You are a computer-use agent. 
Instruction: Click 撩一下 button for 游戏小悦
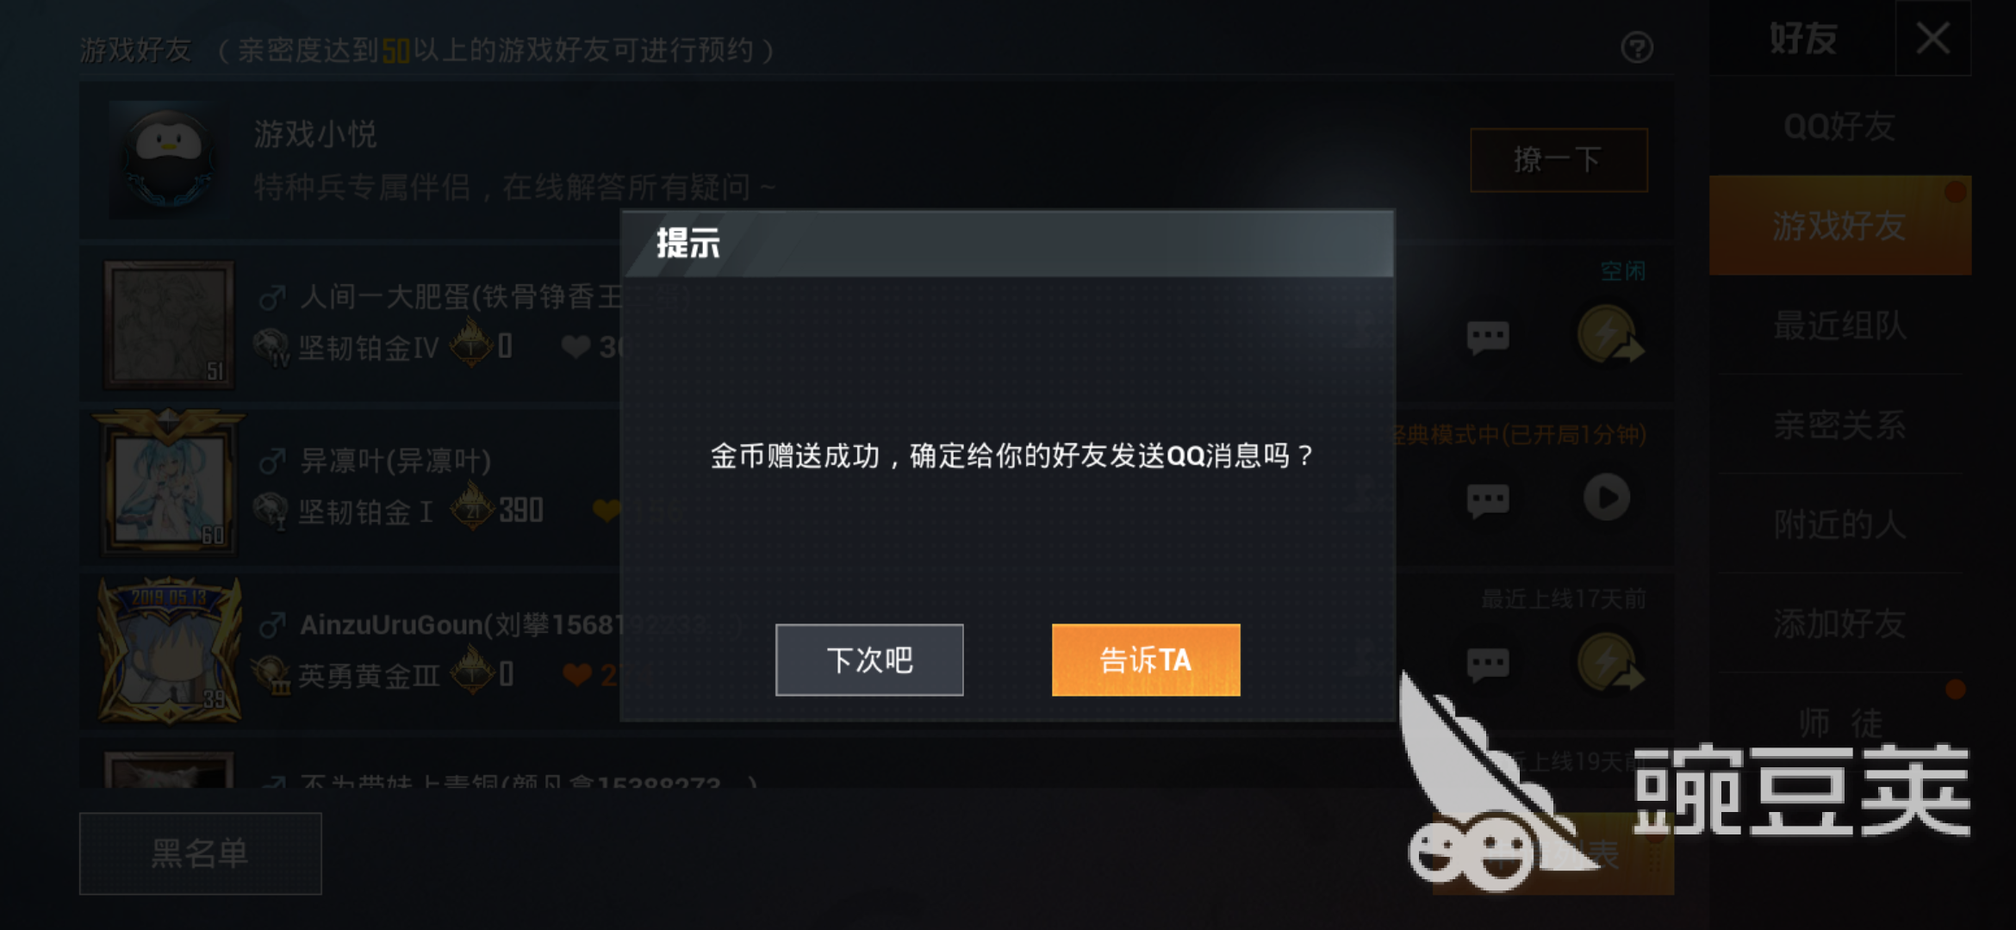pyautogui.click(x=1559, y=160)
